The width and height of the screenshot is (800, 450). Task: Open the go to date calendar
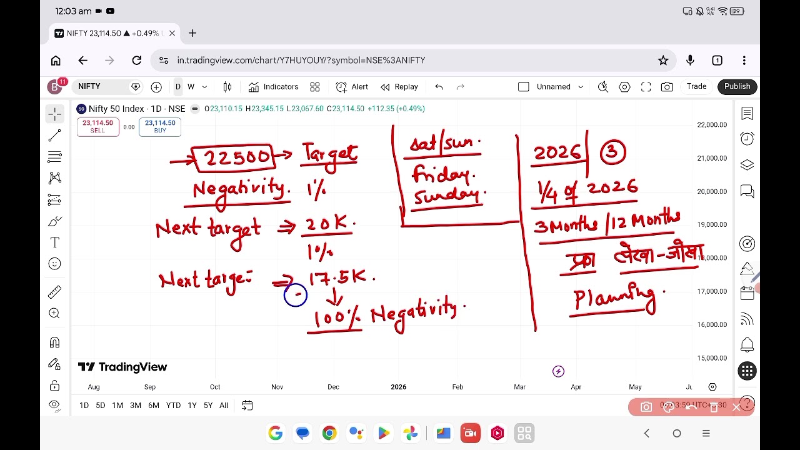point(247,406)
